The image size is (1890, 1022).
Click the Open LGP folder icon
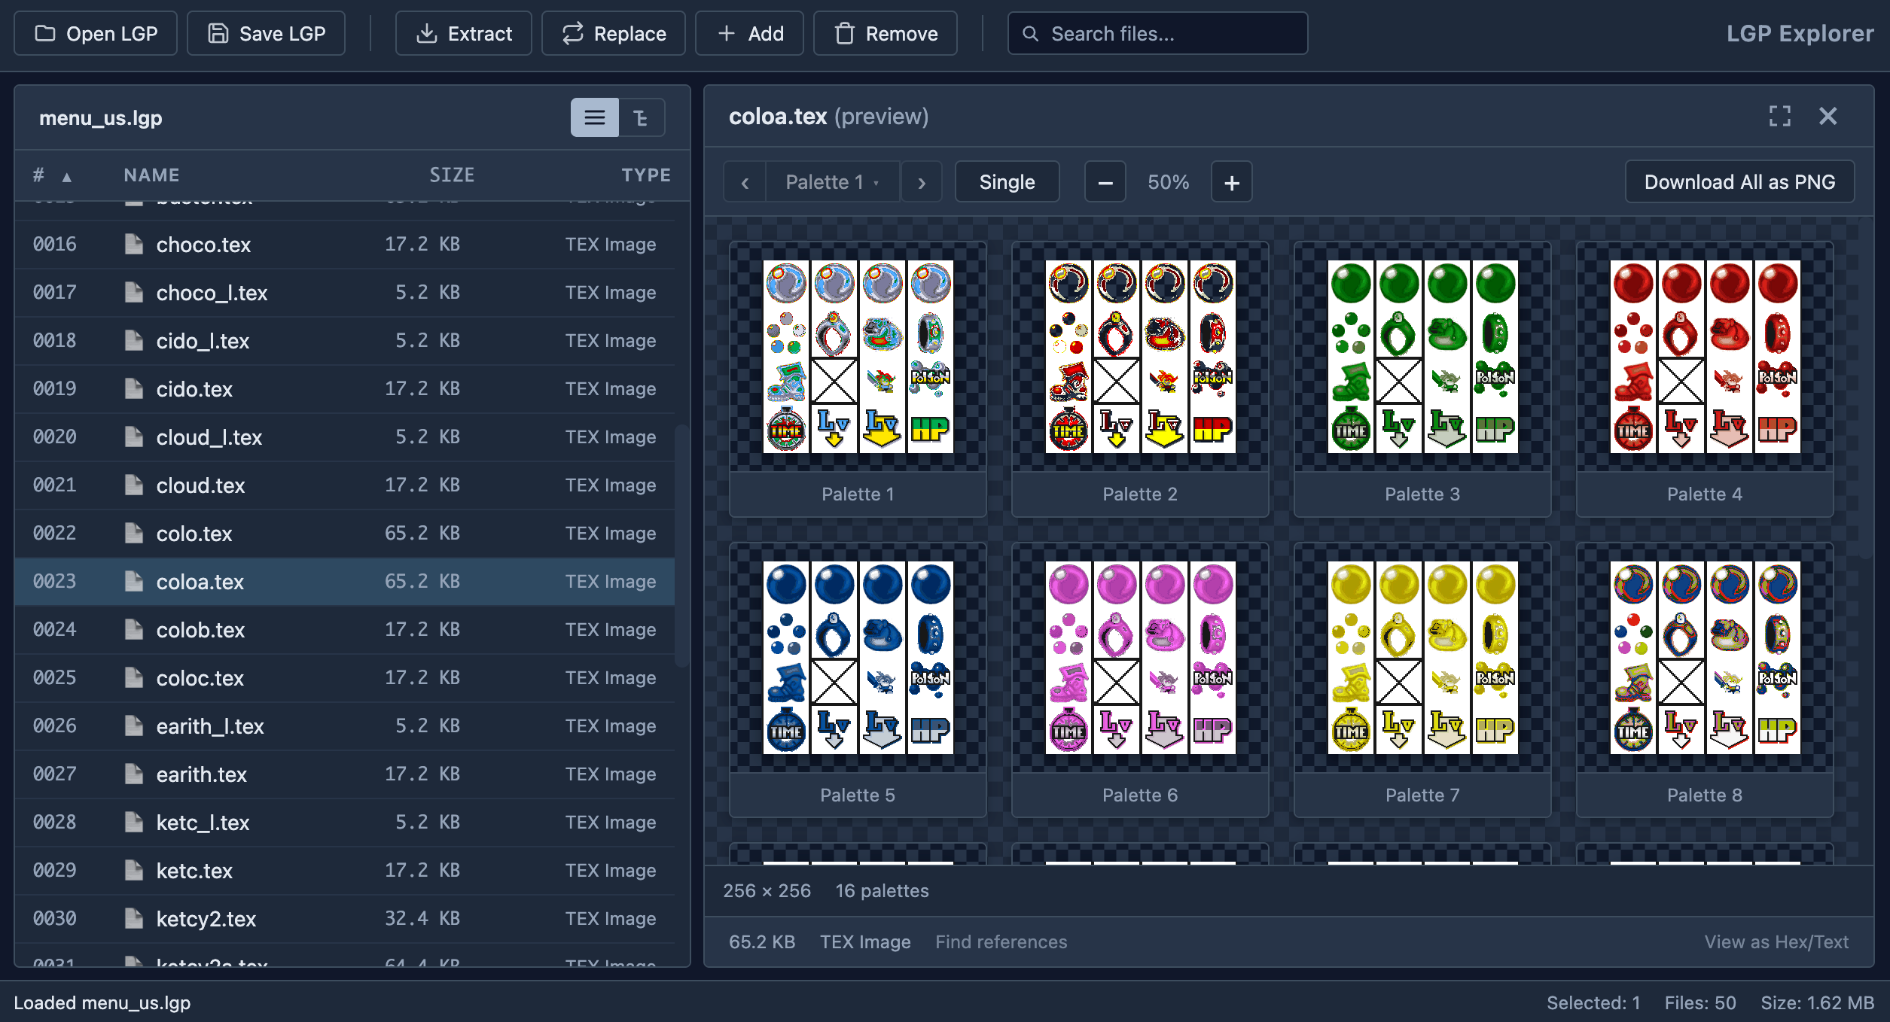[x=45, y=34]
